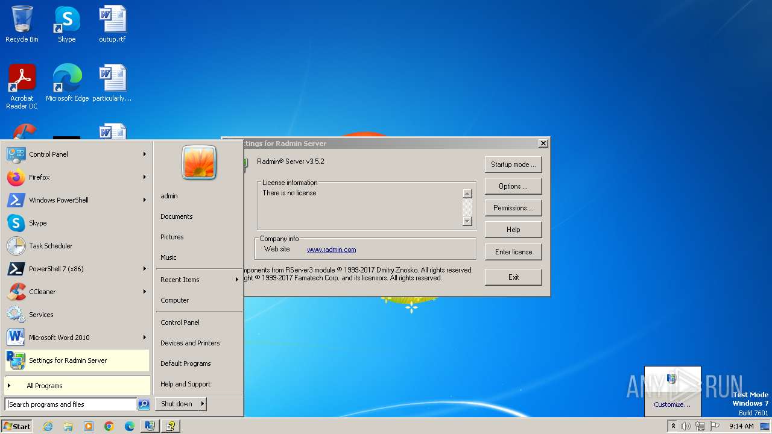
Task: Click the Options button in Radmin
Action: (513, 186)
